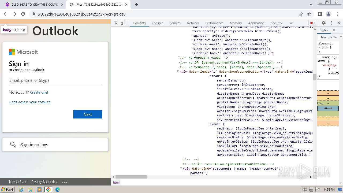Open the Performance tab
This screenshot has width=343, height=193.
[214, 23]
